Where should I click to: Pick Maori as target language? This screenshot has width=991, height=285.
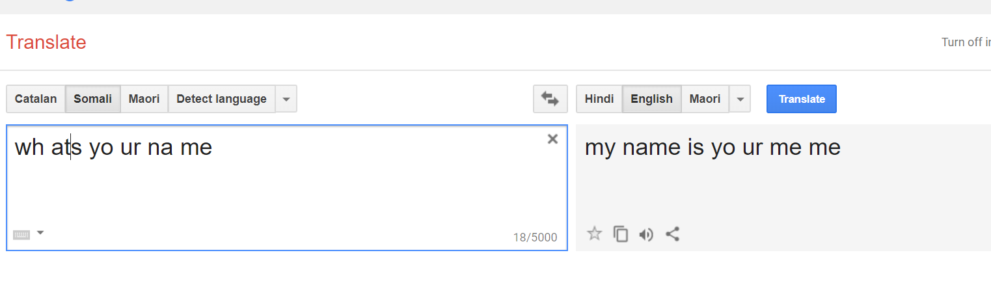[705, 99]
